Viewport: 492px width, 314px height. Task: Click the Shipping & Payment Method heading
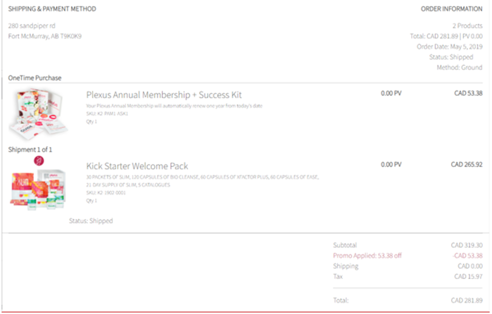click(x=52, y=9)
